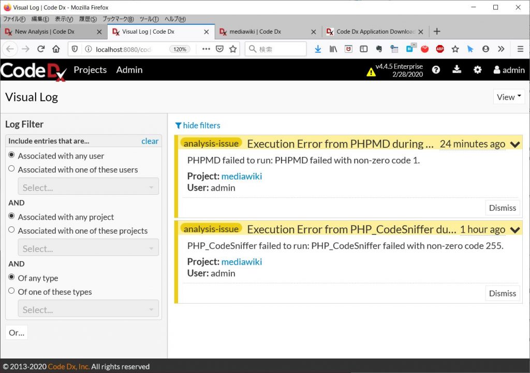530x373 pixels.
Task: Open the Projects navigation menu
Action: tap(90, 70)
